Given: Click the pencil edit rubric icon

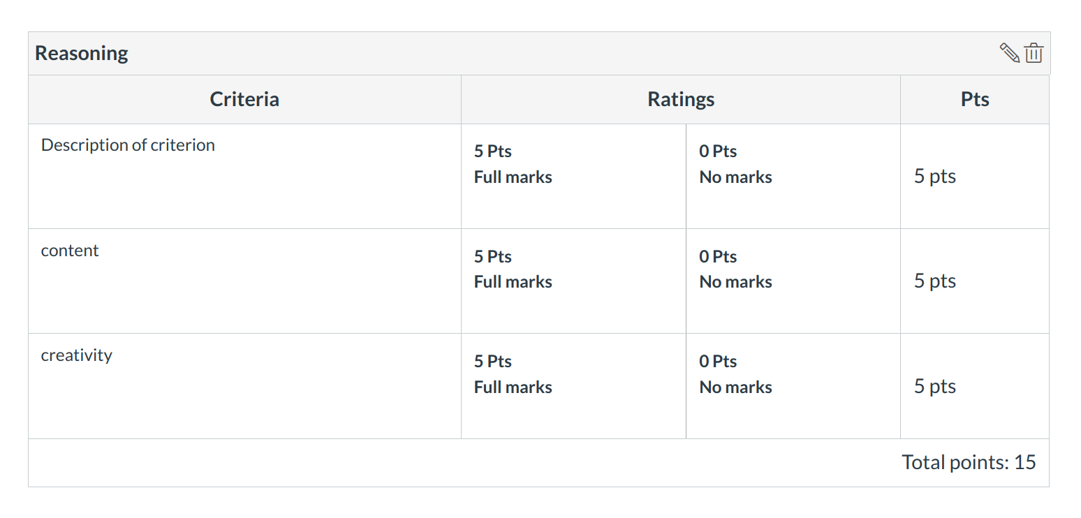Looking at the screenshot, I should pyautogui.click(x=1009, y=53).
